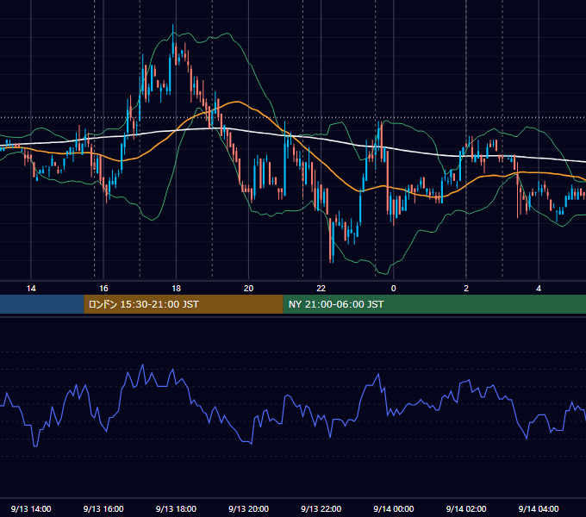Image resolution: width=586 pixels, height=517 pixels.
Task: Click the 14 hour label on price chart axis
Action: [x=31, y=289]
